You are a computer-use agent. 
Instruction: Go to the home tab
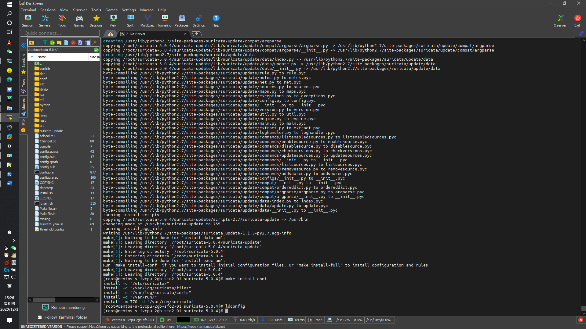111,34
